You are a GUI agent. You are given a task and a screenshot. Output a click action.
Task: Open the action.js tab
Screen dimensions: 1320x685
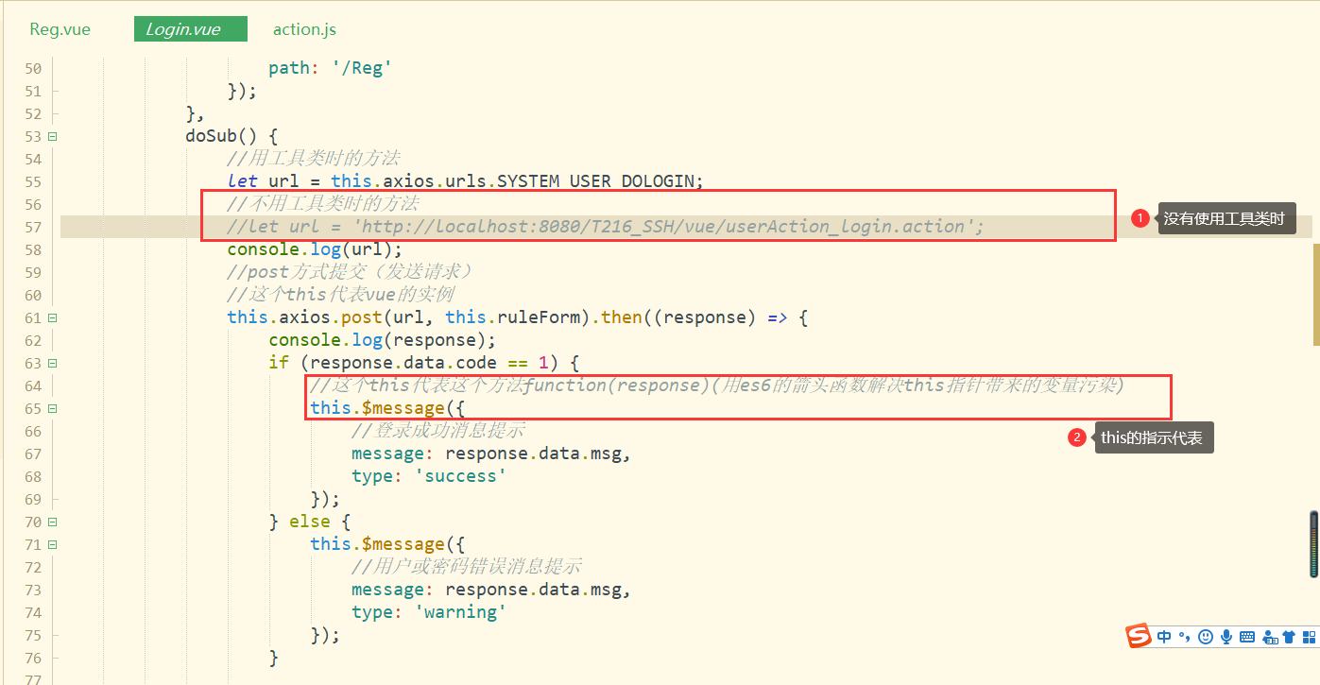tap(304, 29)
